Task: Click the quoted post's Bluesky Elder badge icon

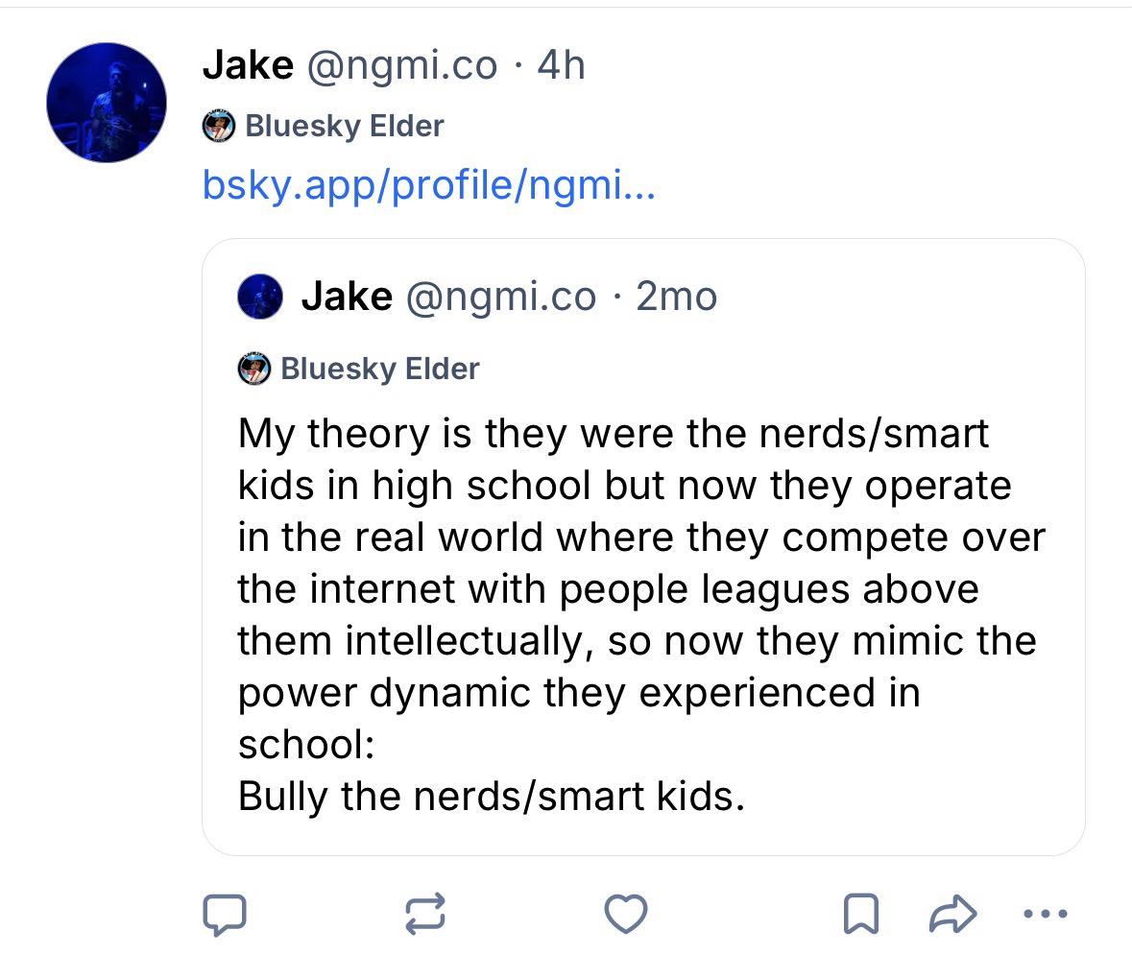Action: [x=254, y=369]
